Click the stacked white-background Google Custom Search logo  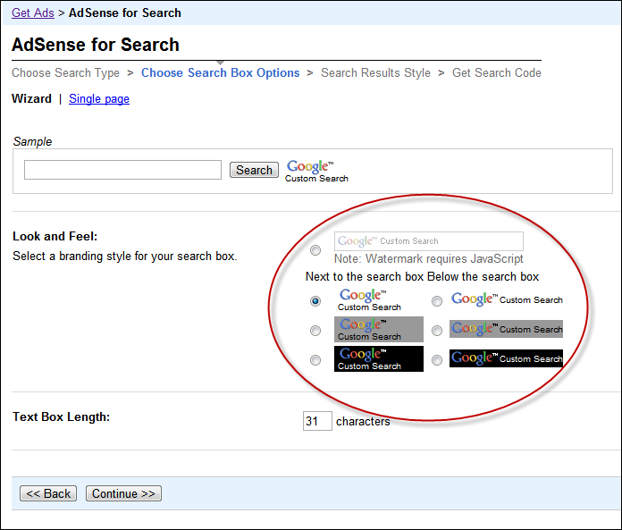(x=369, y=300)
